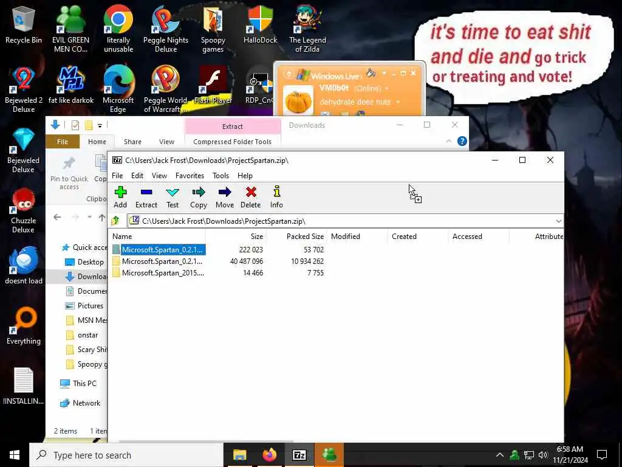Image resolution: width=622 pixels, height=467 pixels.
Task: Sort 7-Zip list by Created column
Action: (x=418, y=237)
